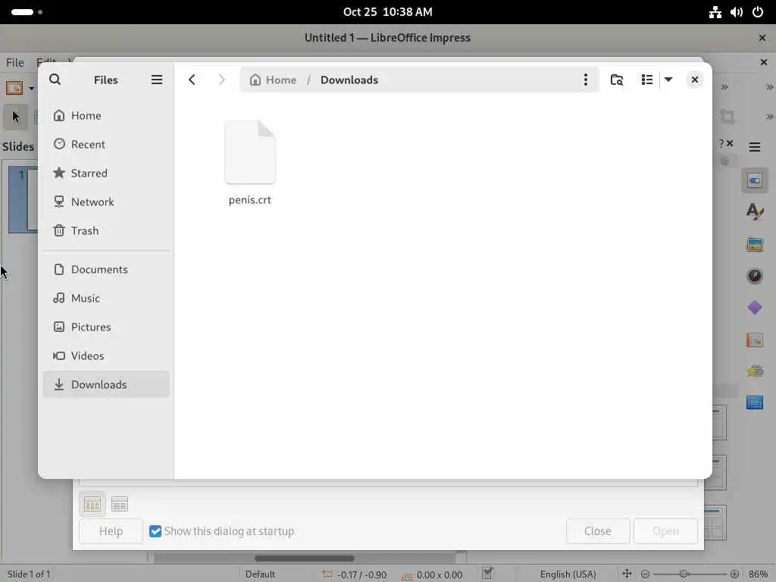Open Master Slides deck in sidebar
Image resolution: width=776 pixels, height=582 pixels.
tap(754, 402)
